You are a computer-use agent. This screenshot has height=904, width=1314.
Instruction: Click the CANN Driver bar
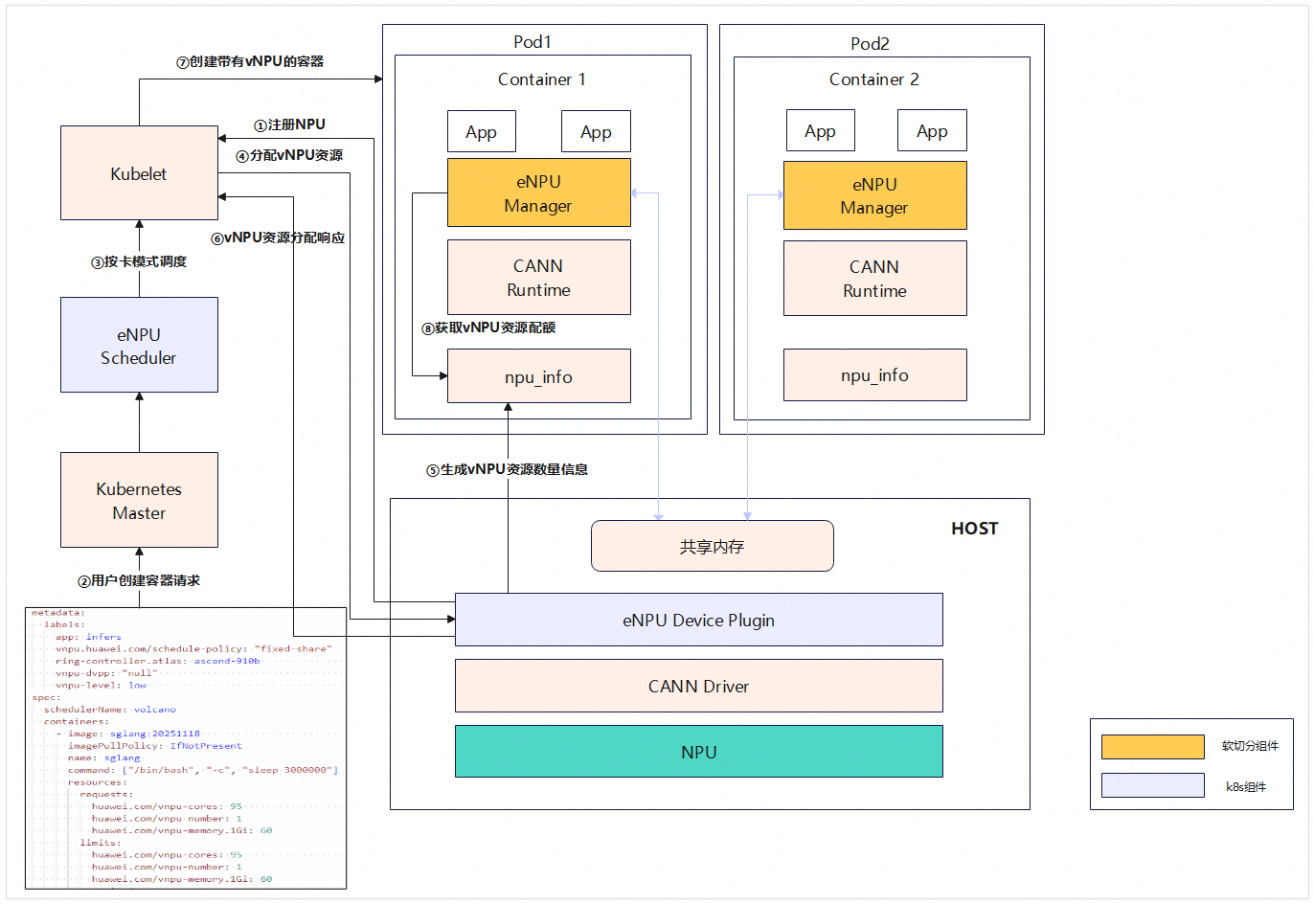coord(699,686)
